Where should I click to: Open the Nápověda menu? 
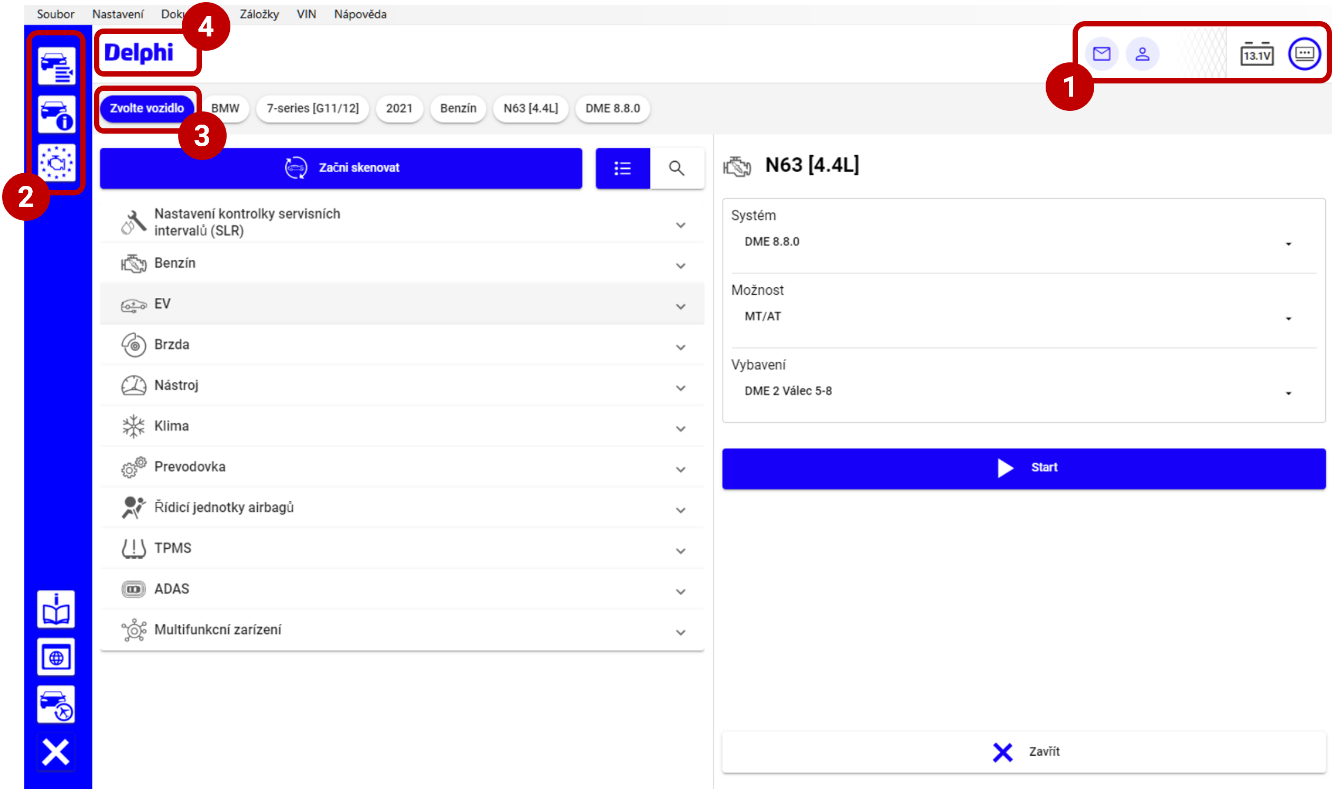360,14
